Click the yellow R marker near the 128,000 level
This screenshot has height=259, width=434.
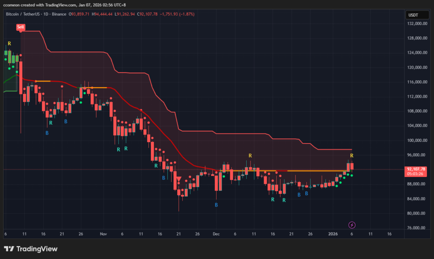tap(9, 44)
